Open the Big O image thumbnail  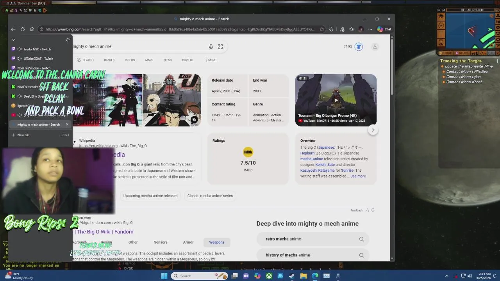[172, 100]
